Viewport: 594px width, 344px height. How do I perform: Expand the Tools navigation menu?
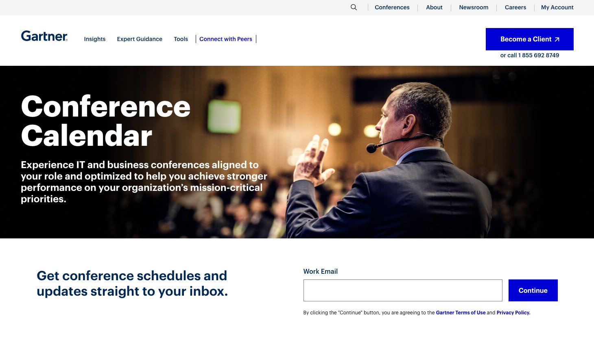[181, 39]
